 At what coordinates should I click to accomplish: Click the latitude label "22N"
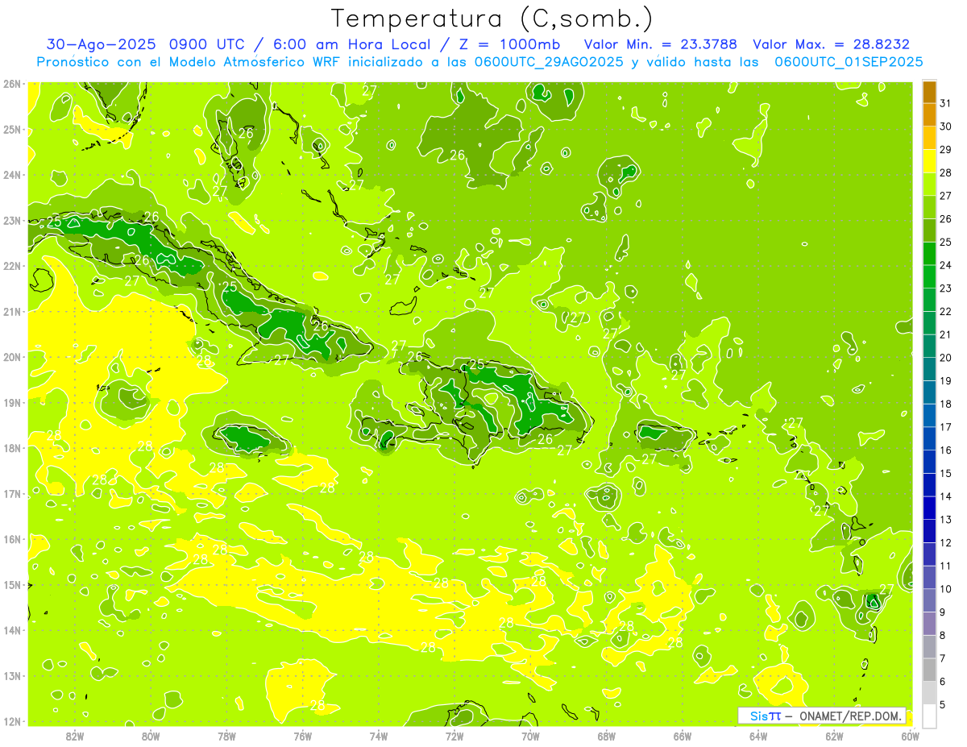pos(11,266)
